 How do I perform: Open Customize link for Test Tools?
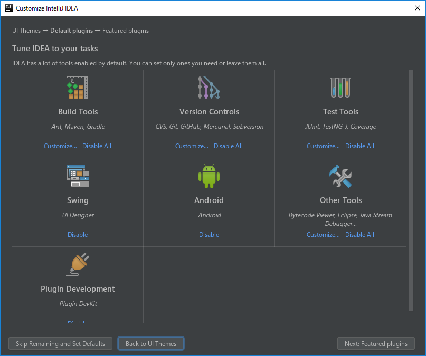click(323, 146)
